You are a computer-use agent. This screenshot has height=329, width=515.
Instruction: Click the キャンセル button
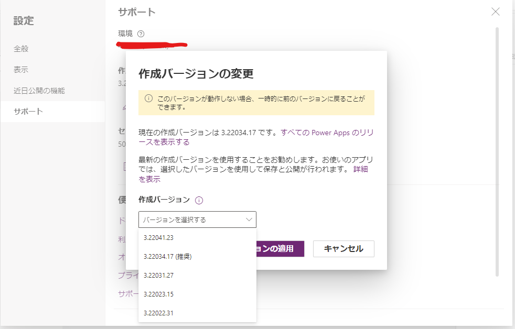click(x=344, y=249)
